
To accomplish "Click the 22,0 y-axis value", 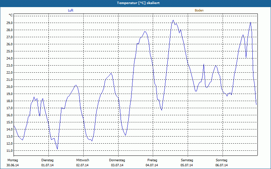I will tap(10, 73).
